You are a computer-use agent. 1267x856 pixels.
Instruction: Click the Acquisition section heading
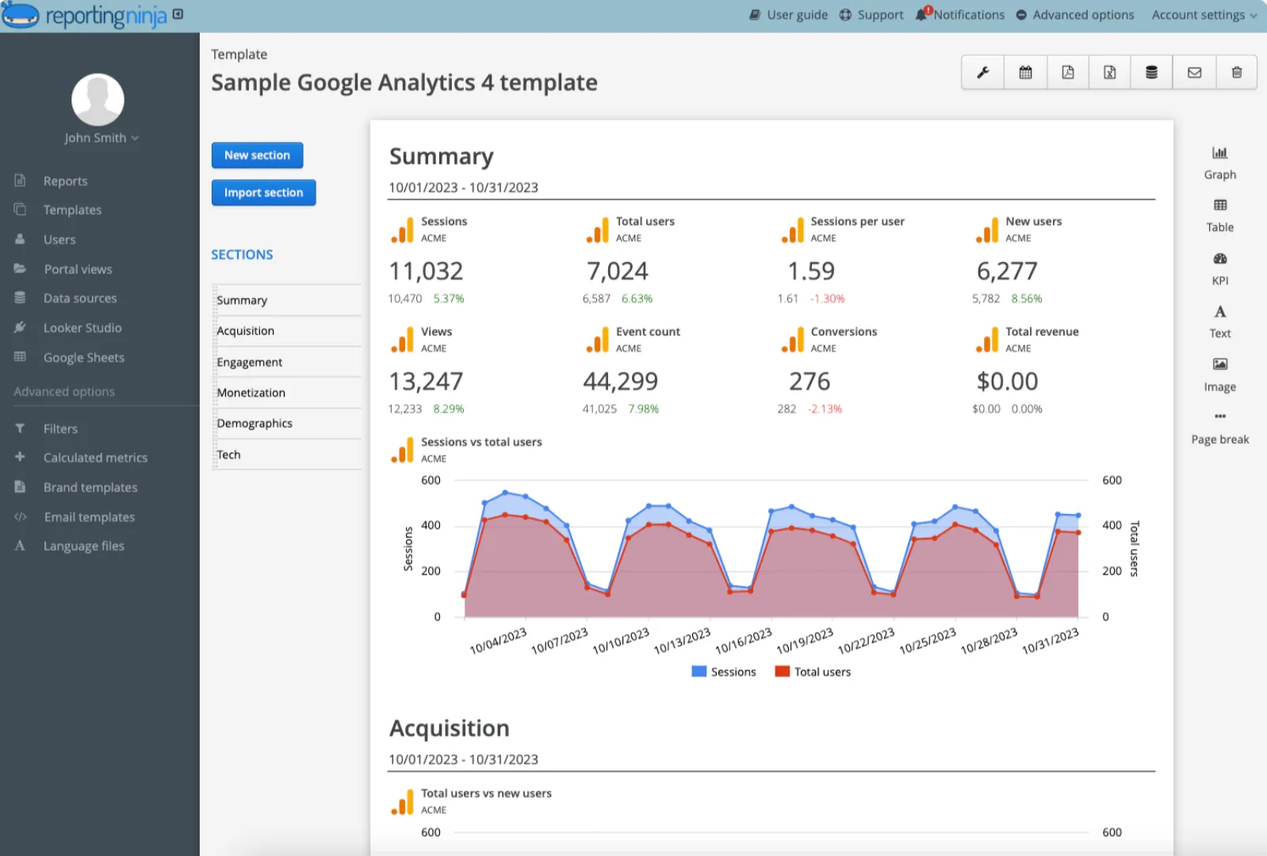click(450, 728)
